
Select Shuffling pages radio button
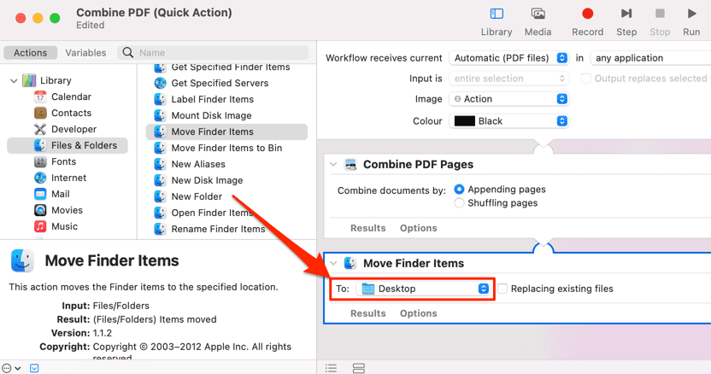pos(460,203)
